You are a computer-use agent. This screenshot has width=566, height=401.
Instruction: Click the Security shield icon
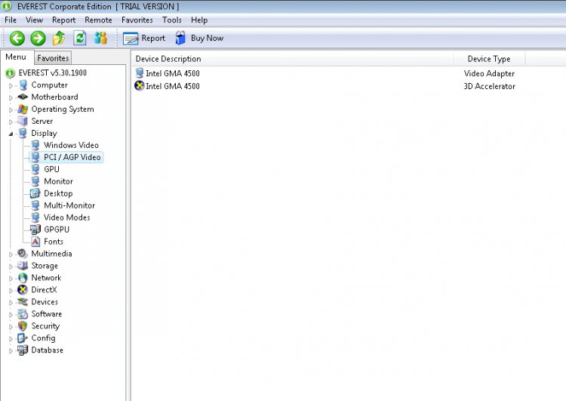(23, 325)
